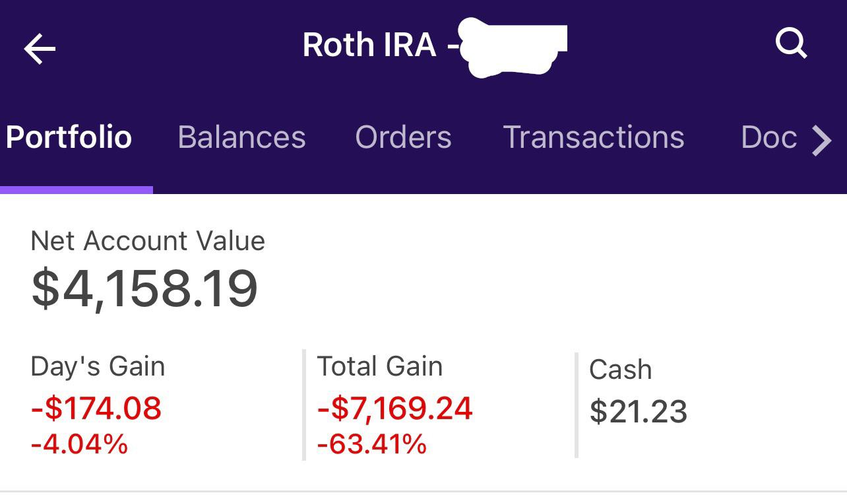Tap the Day's Gain label

pyautogui.click(x=98, y=366)
